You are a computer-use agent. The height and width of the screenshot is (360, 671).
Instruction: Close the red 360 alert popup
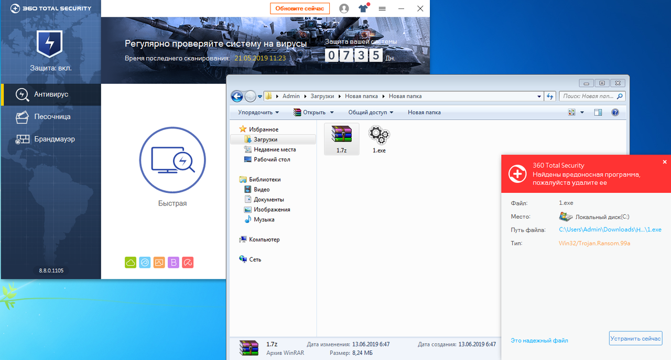[665, 162]
